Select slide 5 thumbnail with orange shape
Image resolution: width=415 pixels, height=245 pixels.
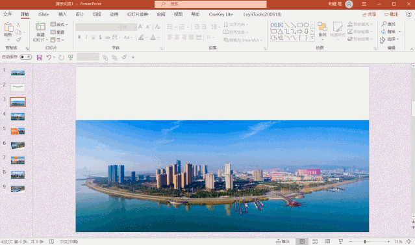[18, 131]
